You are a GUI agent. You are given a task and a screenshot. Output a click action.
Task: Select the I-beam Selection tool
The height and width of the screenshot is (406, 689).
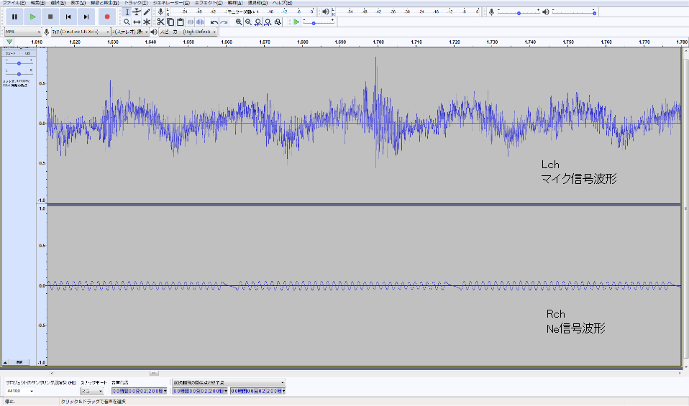pos(127,12)
